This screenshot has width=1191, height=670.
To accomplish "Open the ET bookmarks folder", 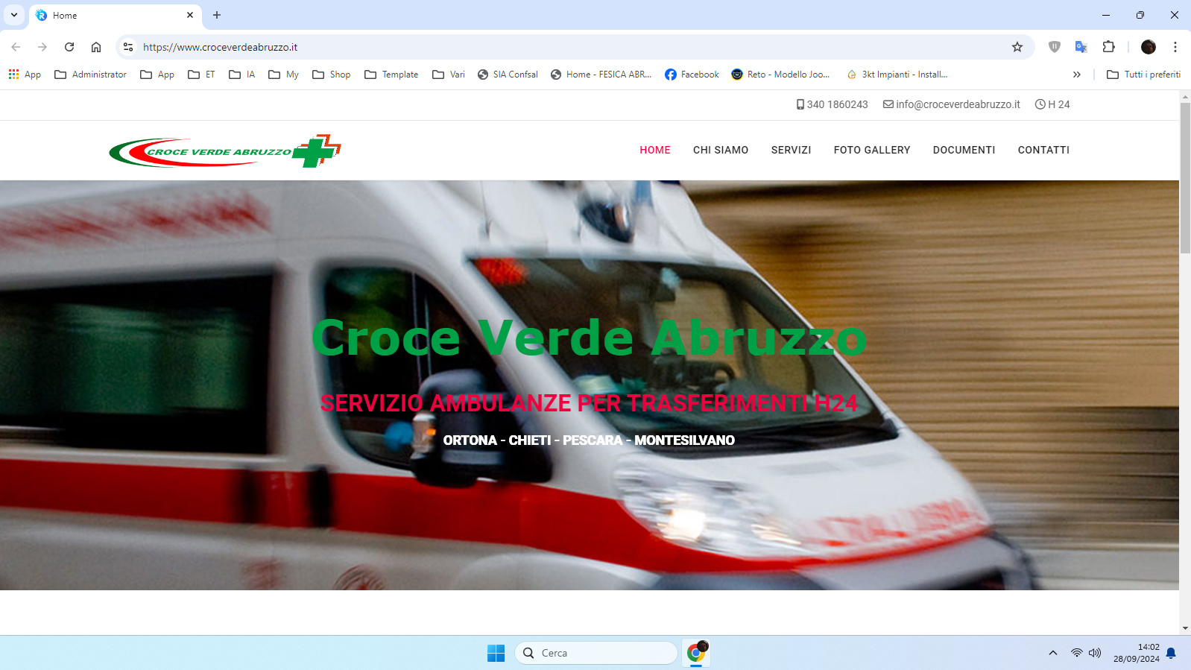I will point(202,75).
